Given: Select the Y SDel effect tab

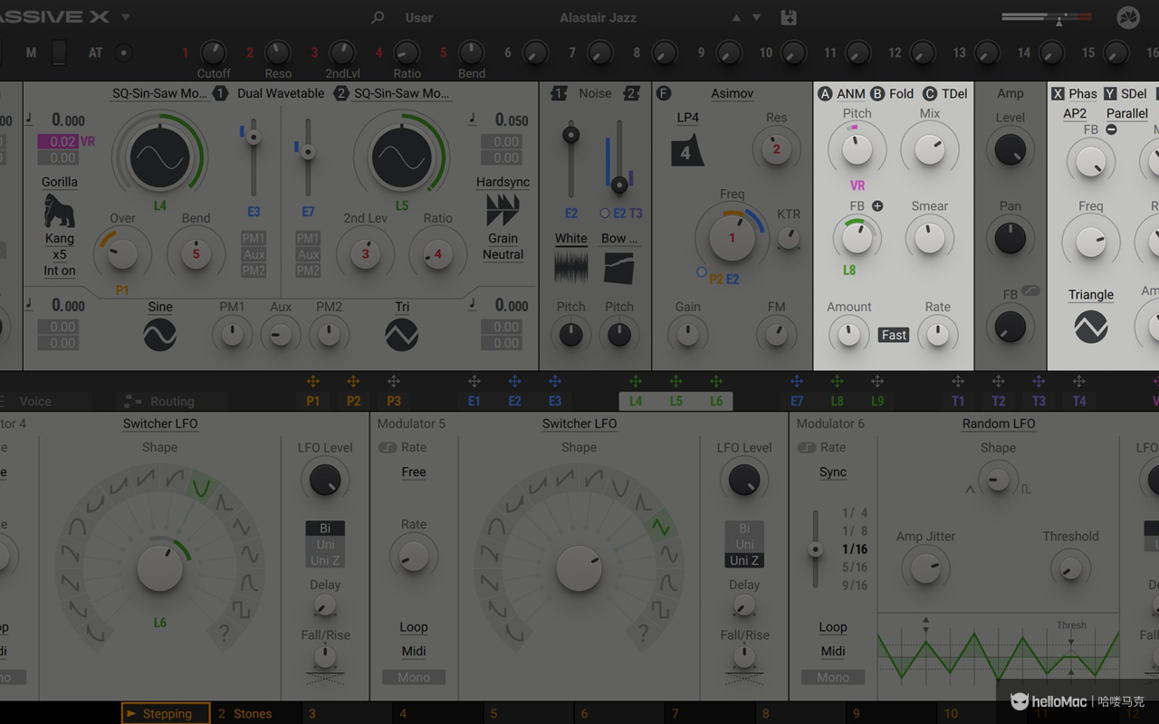Looking at the screenshot, I should [1125, 93].
